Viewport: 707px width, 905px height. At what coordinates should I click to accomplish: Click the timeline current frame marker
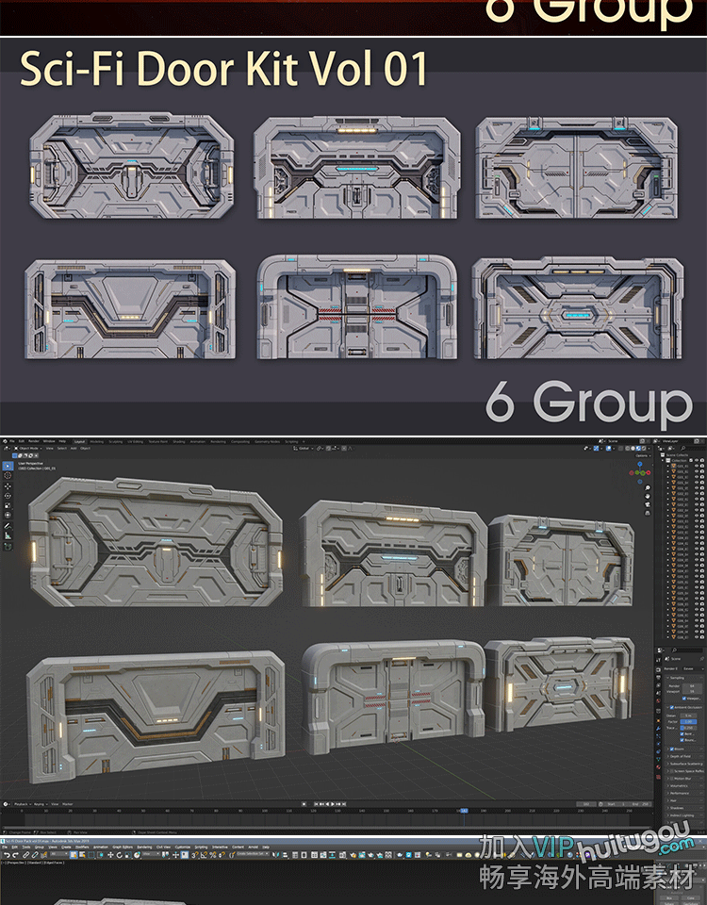(x=464, y=811)
